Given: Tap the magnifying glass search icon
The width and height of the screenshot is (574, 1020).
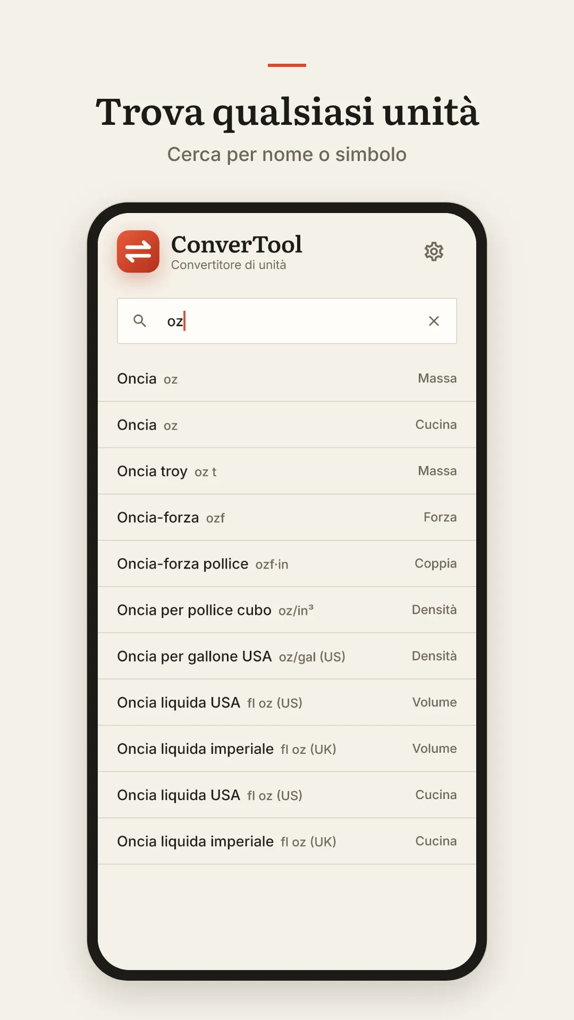Looking at the screenshot, I should (x=140, y=321).
